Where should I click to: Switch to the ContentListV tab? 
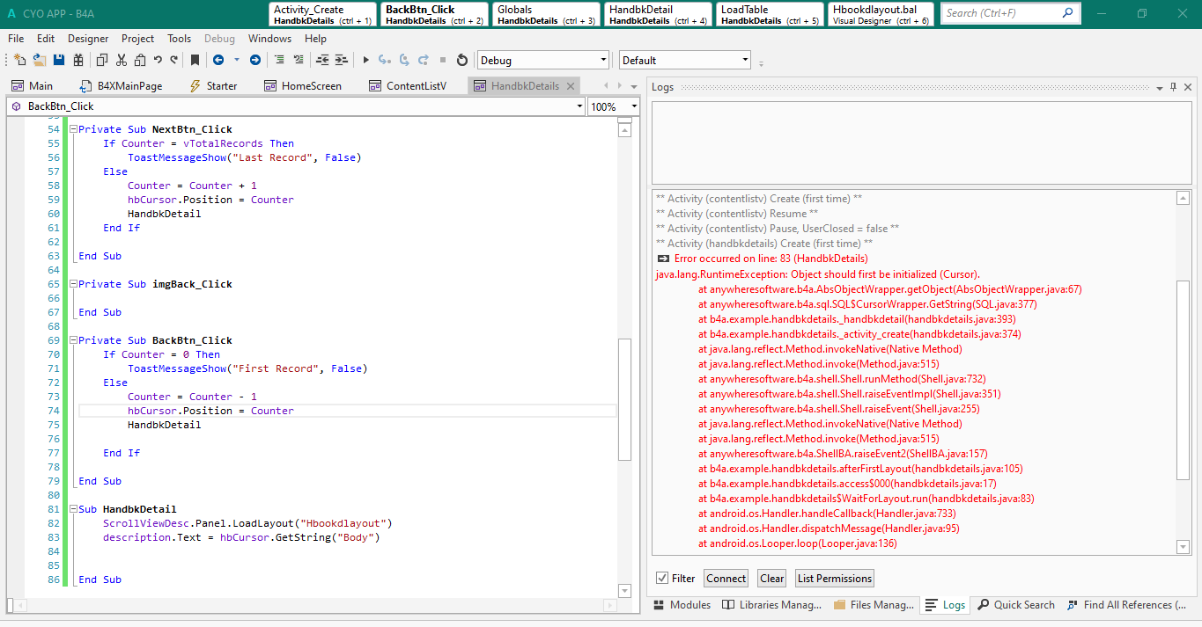click(408, 85)
